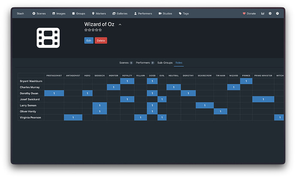This screenshot has height=178, width=296.
Task: Click the blue Edit button
Action: click(89, 41)
